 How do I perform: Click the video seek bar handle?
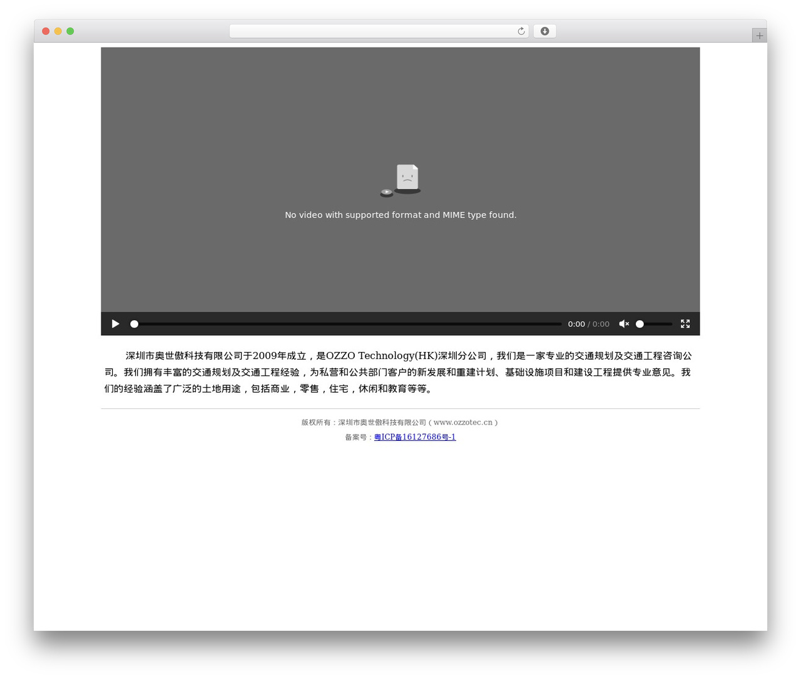[134, 324]
